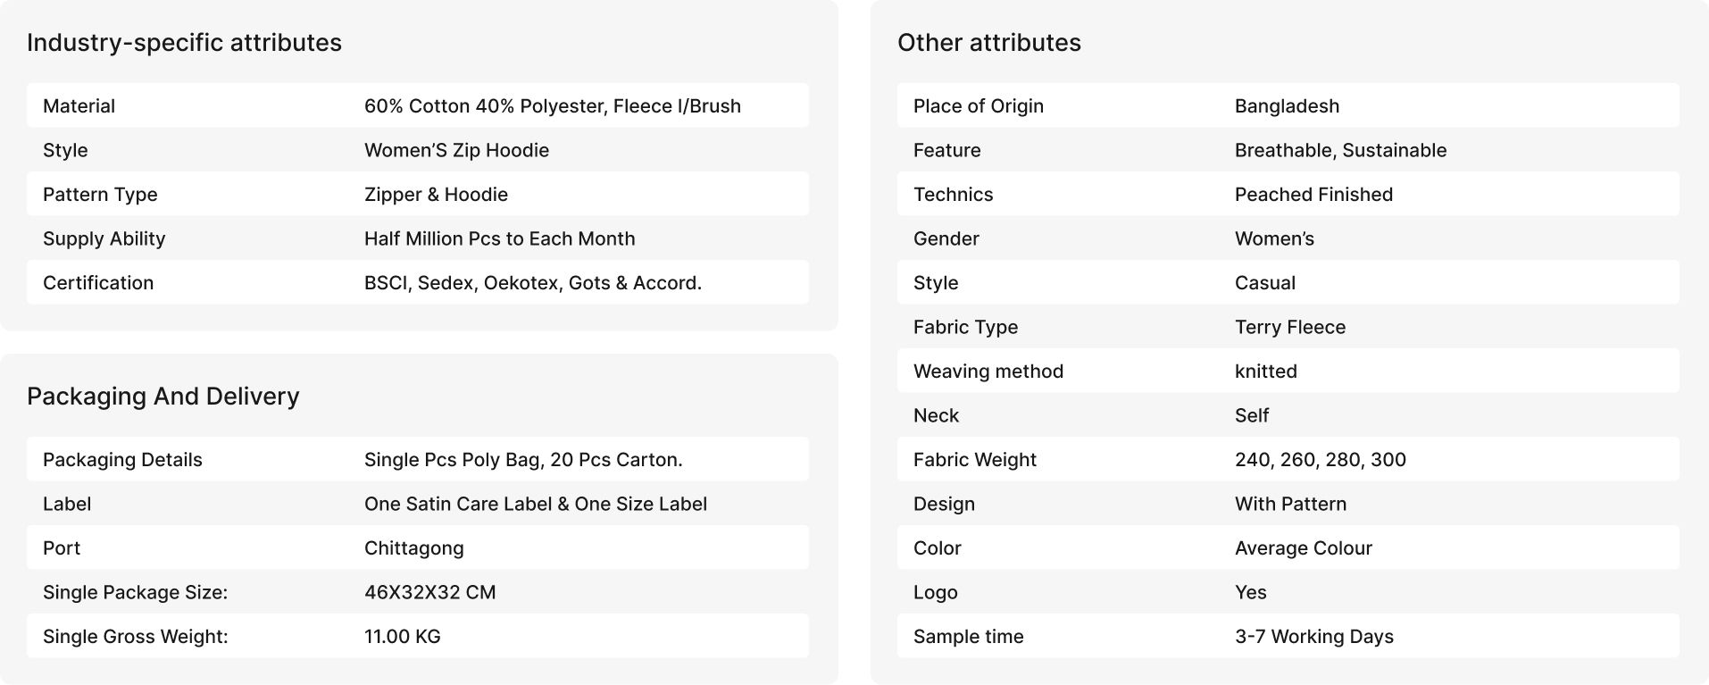Click Women'S Zip Hoodie style value
This screenshot has width=1709, height=685.
click(456, 150)
